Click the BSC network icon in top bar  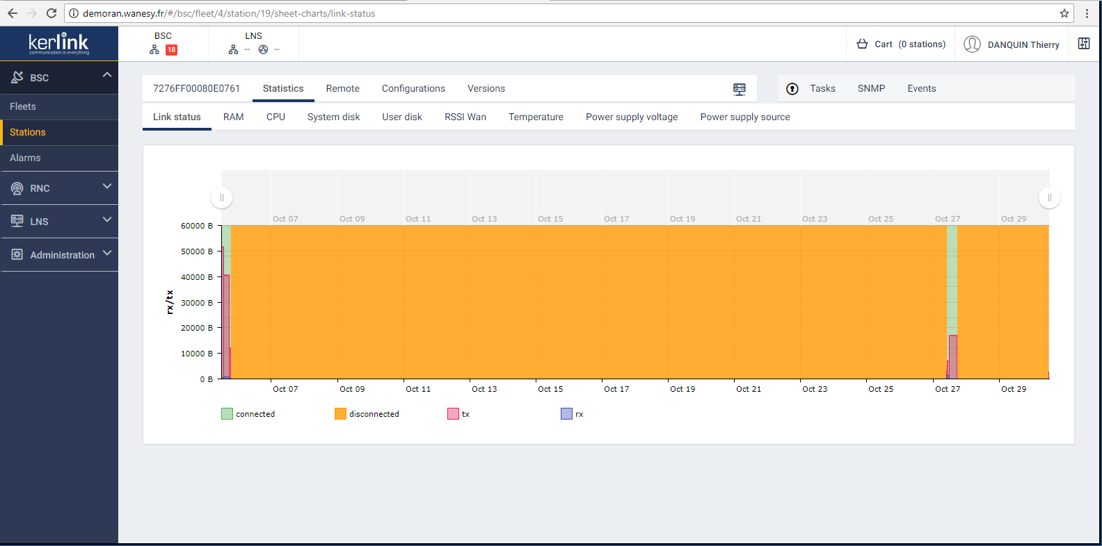[x=154, y=50]
